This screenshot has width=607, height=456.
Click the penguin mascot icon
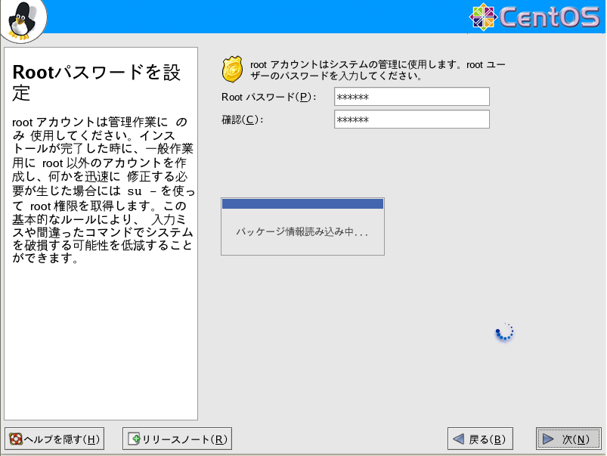23,21
